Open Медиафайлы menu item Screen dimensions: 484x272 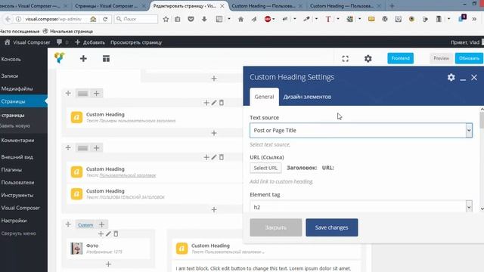17,89
